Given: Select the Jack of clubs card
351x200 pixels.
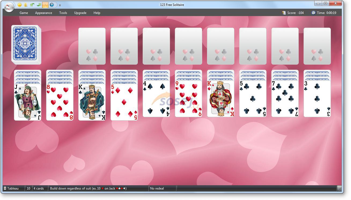Looking at the screenshot, I should 28,102.
